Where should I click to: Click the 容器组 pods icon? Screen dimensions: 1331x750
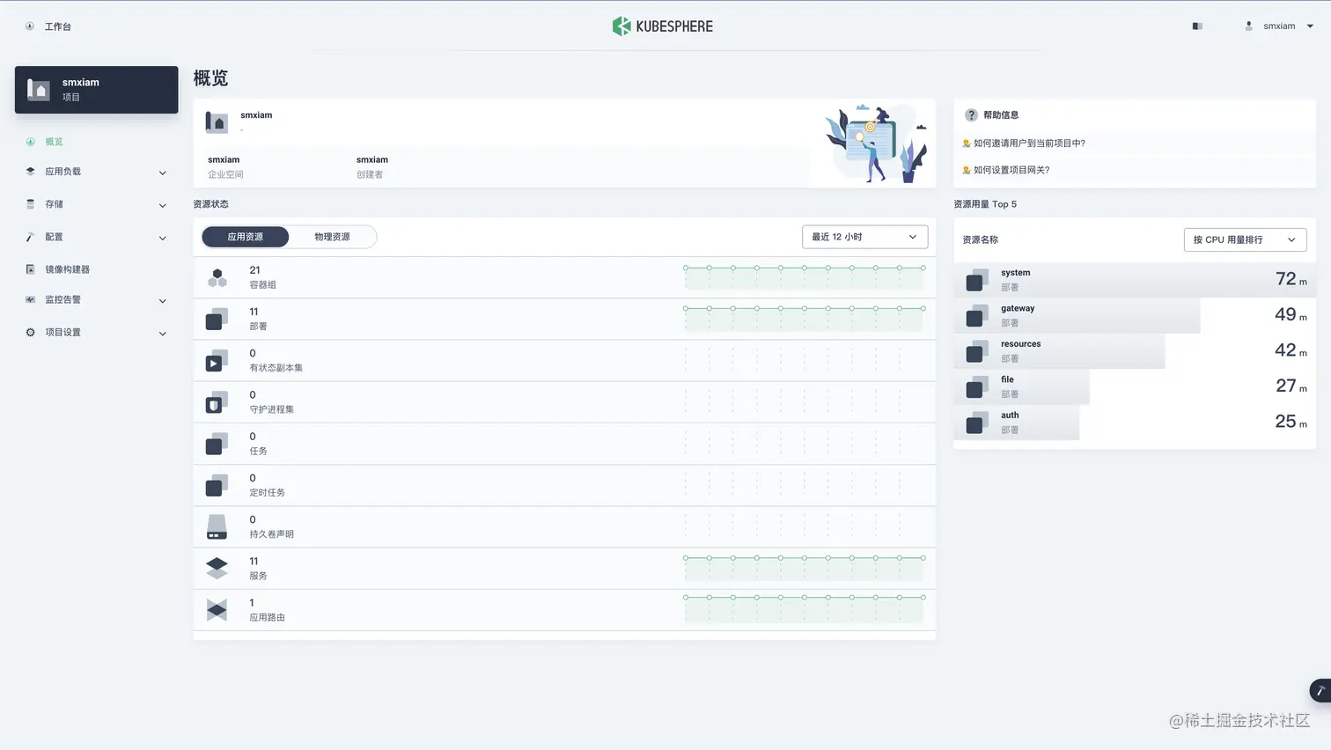[x=217, y=277]
